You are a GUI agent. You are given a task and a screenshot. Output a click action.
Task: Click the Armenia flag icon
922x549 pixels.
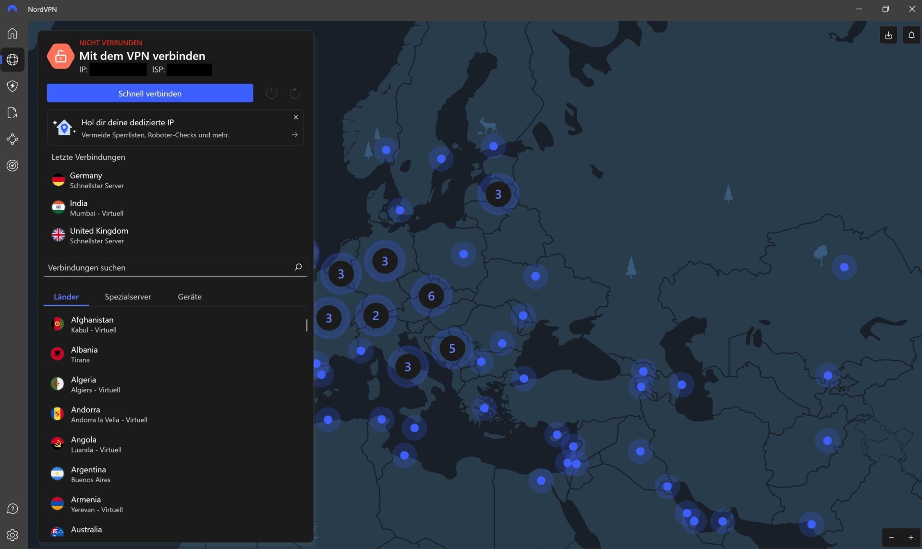[57, 503]
